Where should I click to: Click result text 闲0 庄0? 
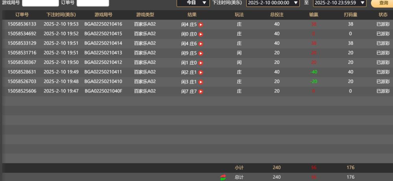[x=189, y=34]
